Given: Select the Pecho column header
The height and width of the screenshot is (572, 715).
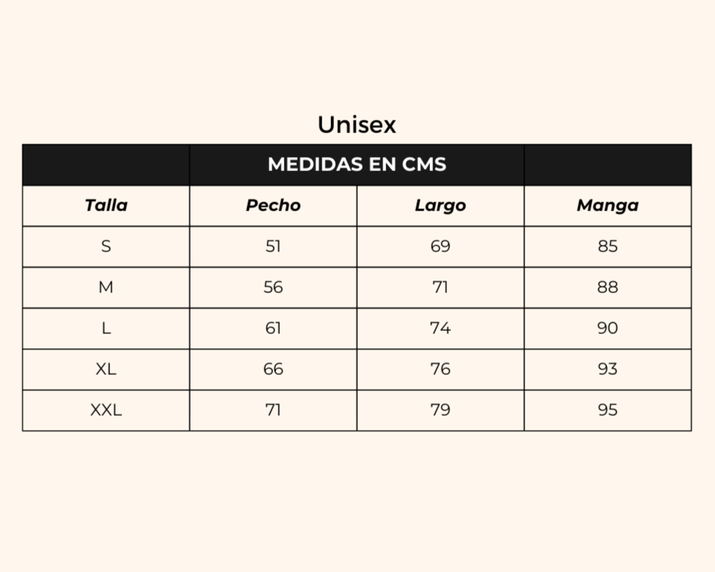Looking at the screenshot, I should click(273, 205).
